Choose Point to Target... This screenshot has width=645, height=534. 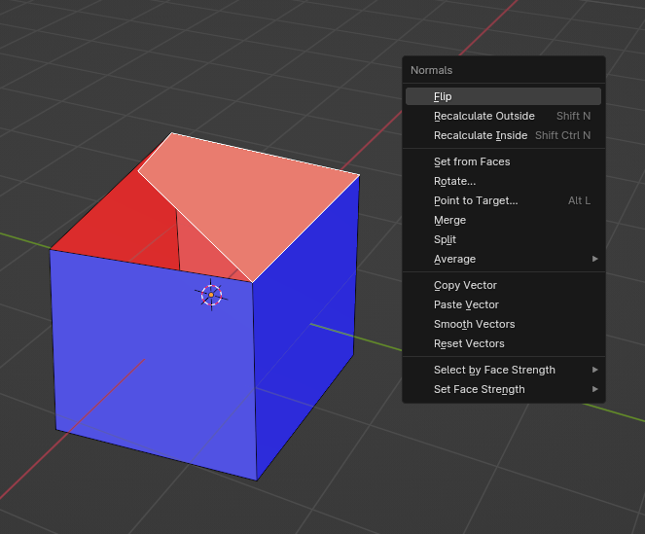point(503,200)
